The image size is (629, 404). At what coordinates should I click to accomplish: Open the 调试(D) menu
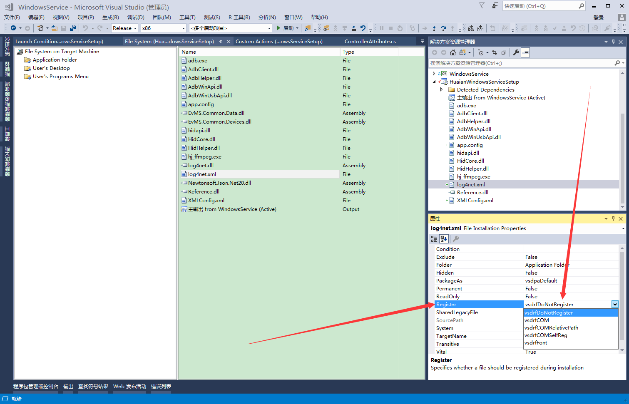(x=136, y=17)
